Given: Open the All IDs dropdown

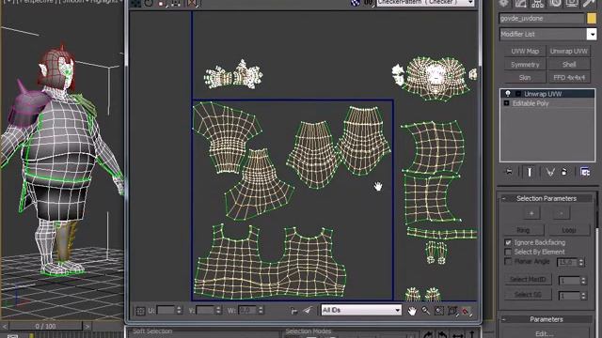Looking at the screenshot, I should tap(397, 310).
